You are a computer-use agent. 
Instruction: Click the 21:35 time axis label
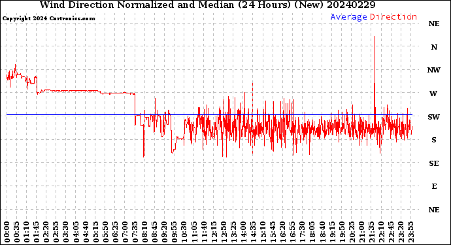(371, 232)
